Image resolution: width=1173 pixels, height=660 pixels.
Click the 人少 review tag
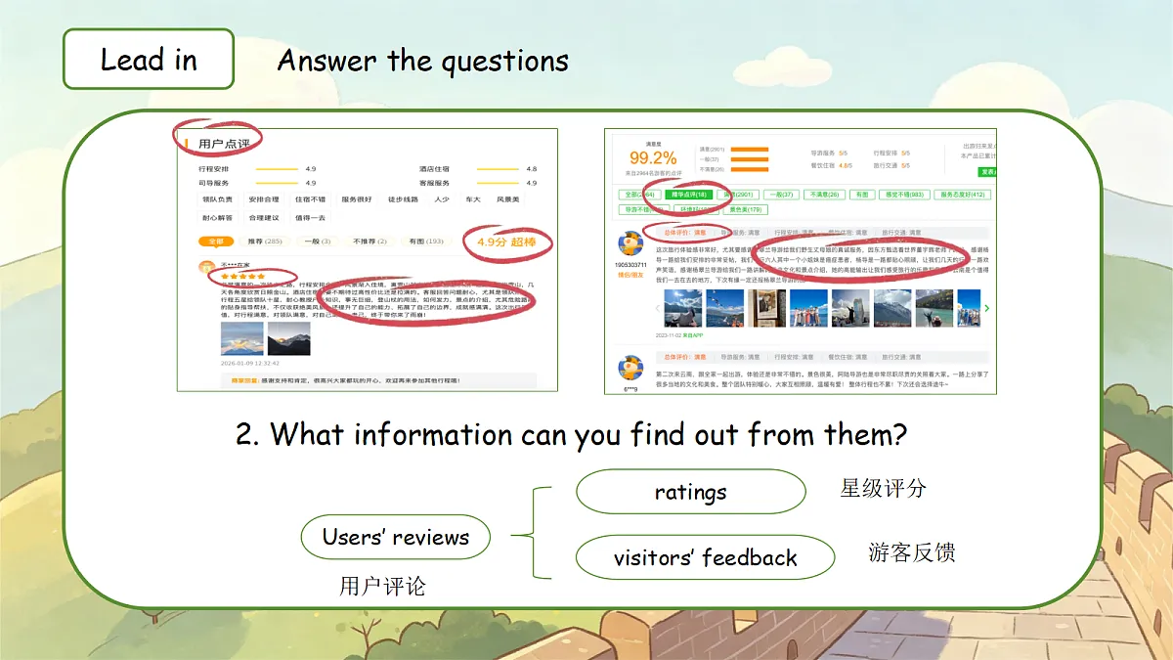442,199
